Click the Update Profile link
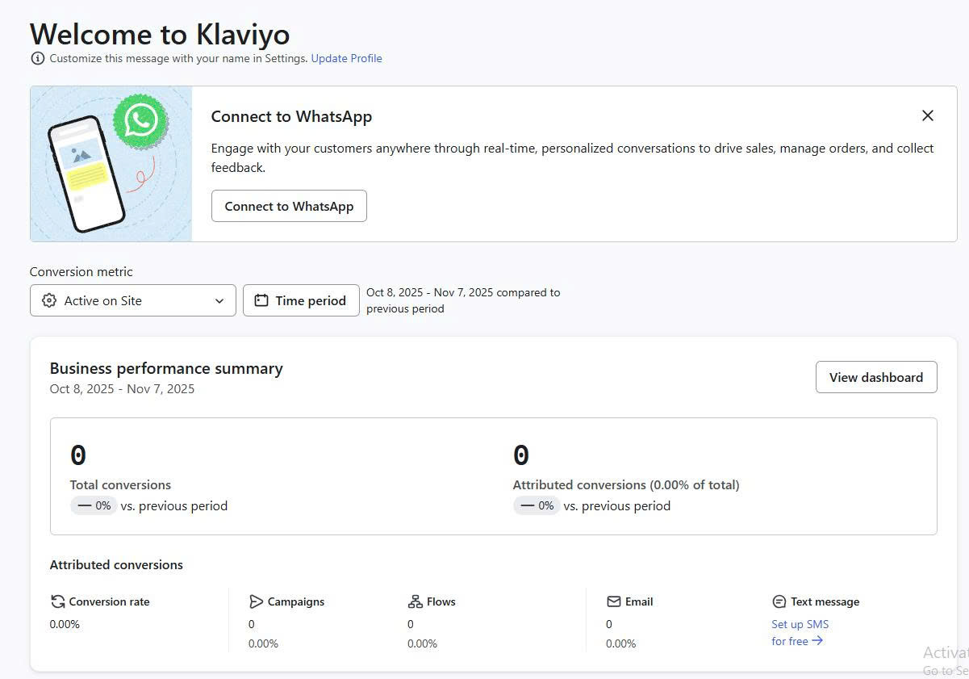The width and height of the screenshot is (969, 679). click(x=346, y=58)
